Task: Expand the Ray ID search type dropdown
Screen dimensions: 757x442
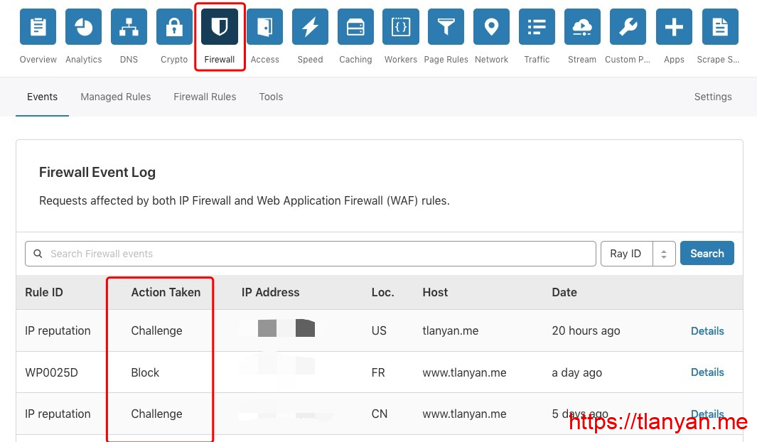Action: (x=638, y=254)
